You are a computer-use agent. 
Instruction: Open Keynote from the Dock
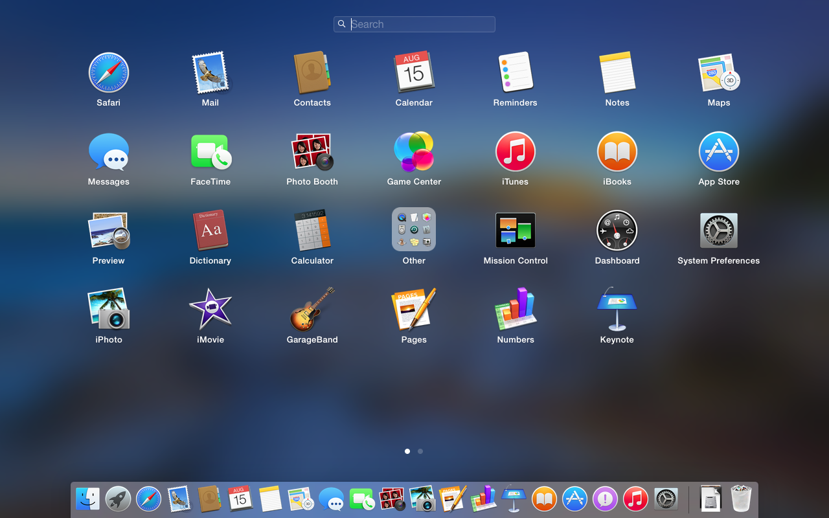point(514,499)
